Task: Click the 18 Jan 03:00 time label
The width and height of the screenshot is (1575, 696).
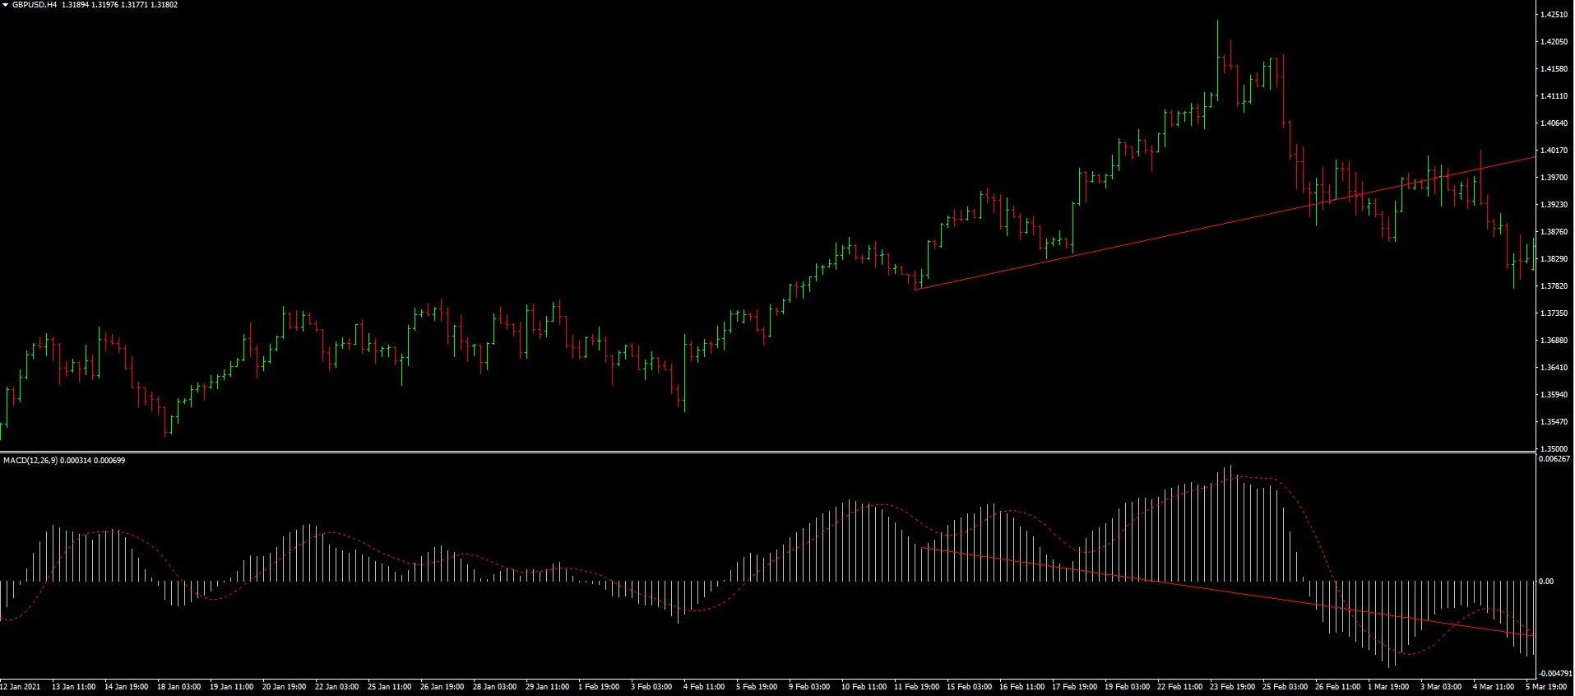Action: click(178, 686)
